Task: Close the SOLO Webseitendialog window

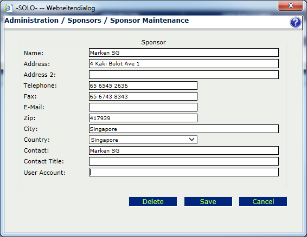Action: point(290,5)
